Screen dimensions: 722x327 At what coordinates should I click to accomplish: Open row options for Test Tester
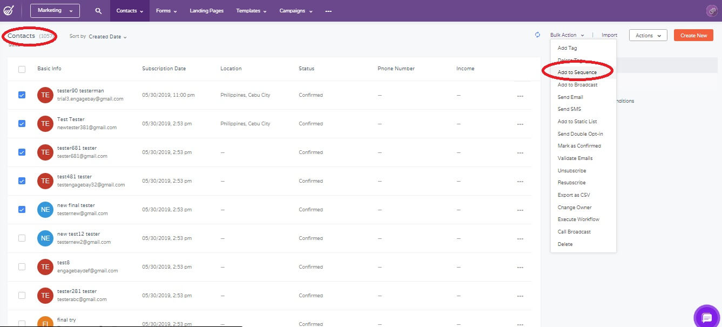(x=520, y=124)
